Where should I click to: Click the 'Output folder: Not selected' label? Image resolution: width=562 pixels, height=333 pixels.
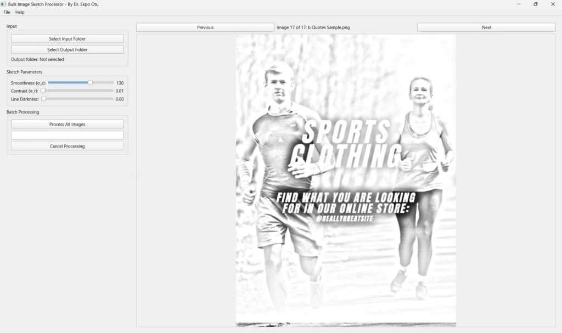[x=37, y=59]
